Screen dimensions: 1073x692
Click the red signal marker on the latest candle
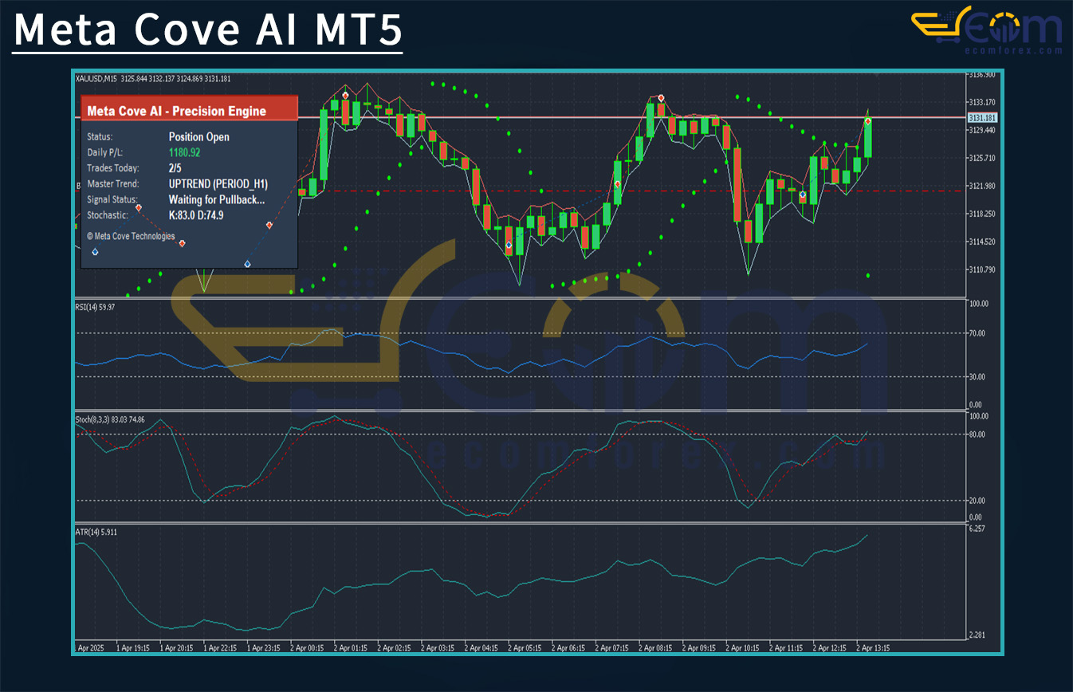coord(867,121)
